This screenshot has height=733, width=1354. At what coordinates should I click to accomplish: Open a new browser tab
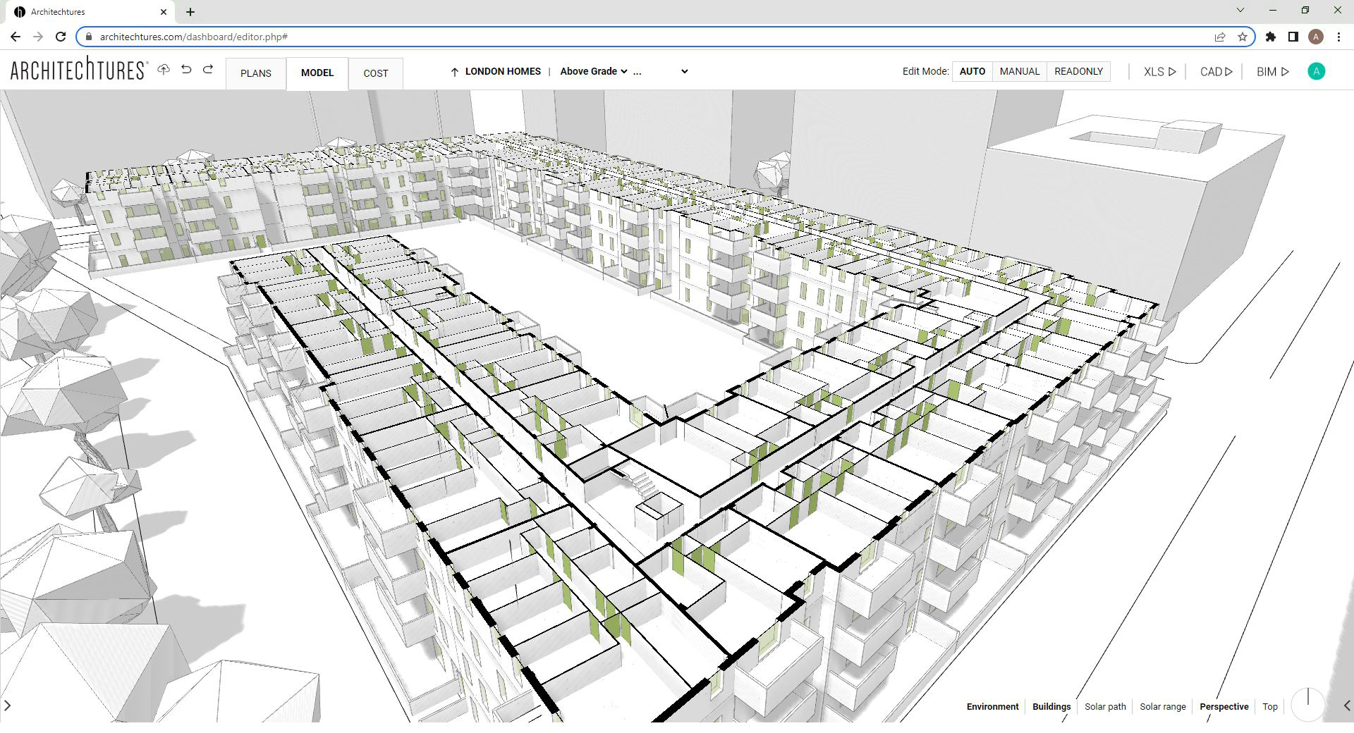coord(190,11)
